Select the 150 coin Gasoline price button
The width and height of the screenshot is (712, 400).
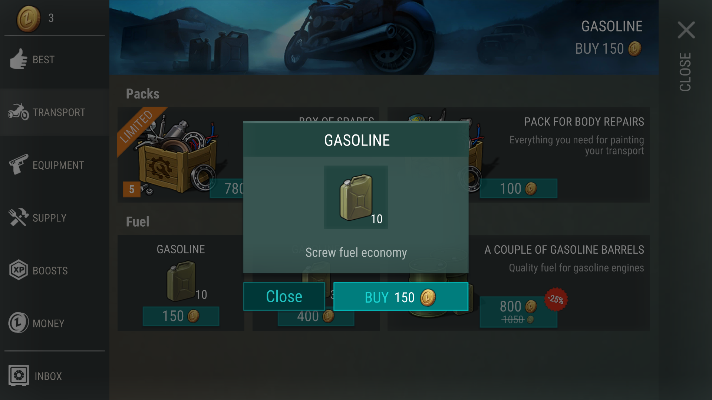point(181,316)
